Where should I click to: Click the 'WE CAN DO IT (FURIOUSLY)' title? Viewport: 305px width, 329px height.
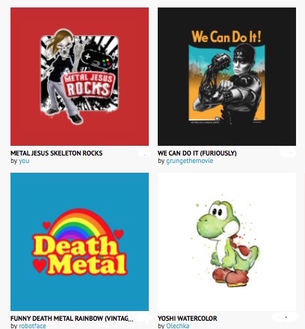click(x=197, y=153)
